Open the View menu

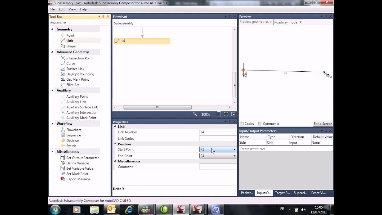tap(72, 9)
